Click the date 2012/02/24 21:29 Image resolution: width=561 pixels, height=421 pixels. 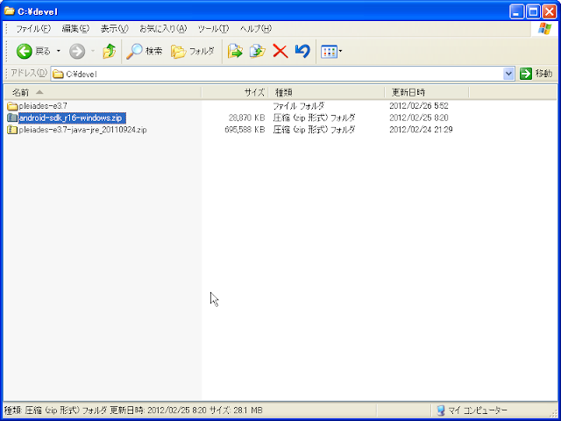(x=421, y=130)
